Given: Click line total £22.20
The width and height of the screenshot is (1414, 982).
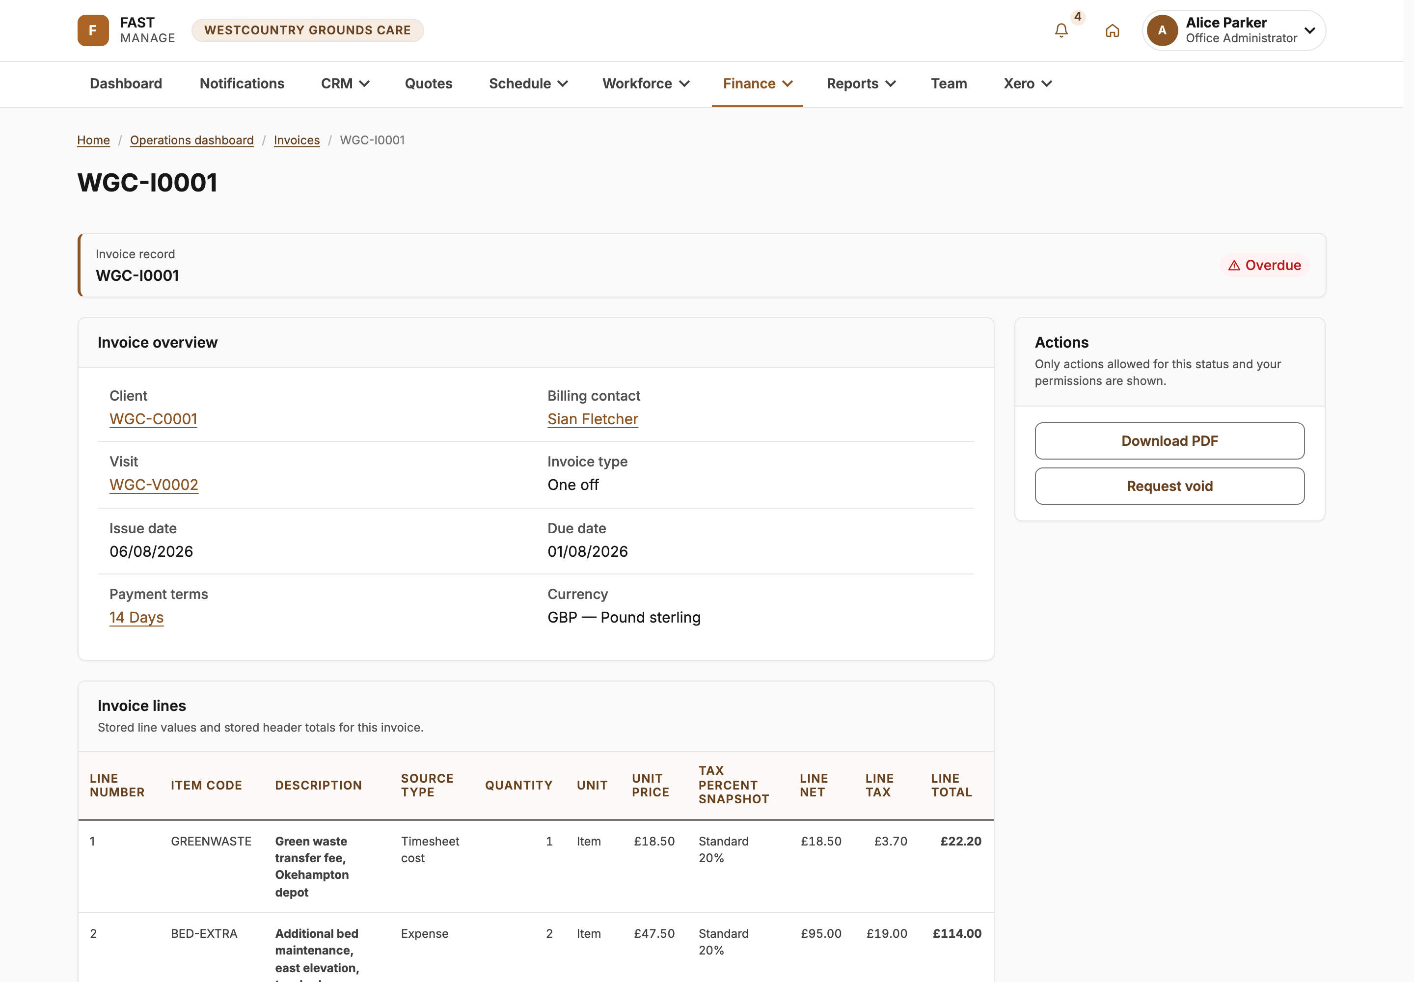Looking at the screenshot, I should [960, 841].
